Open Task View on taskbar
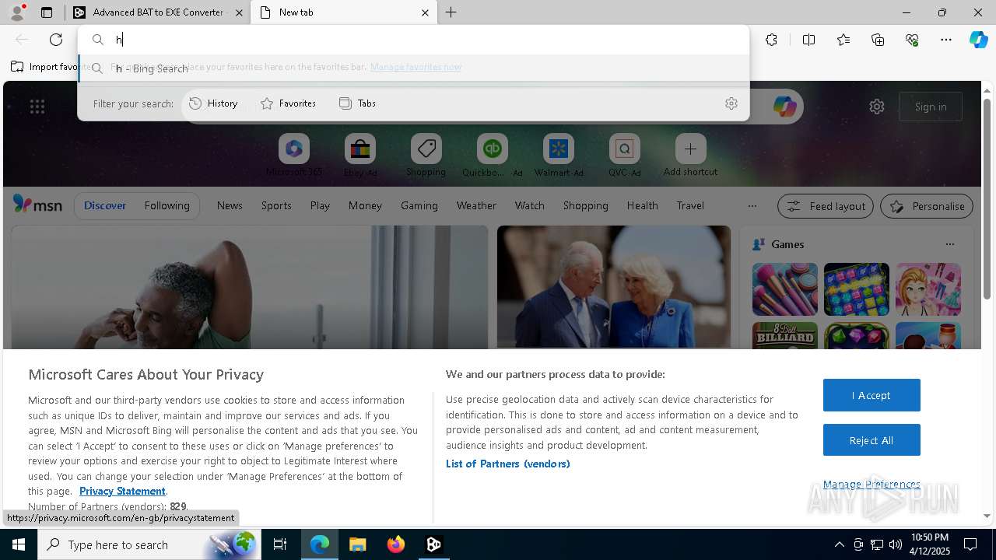This screenshot has height=560, width=996. coord(280,544)
